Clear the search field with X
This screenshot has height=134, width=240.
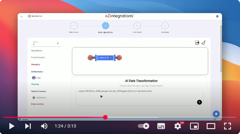58,43
